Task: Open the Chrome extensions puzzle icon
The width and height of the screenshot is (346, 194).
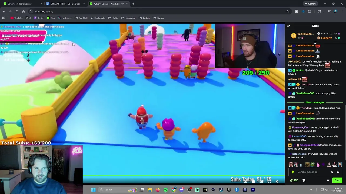Action: (310, 11)
